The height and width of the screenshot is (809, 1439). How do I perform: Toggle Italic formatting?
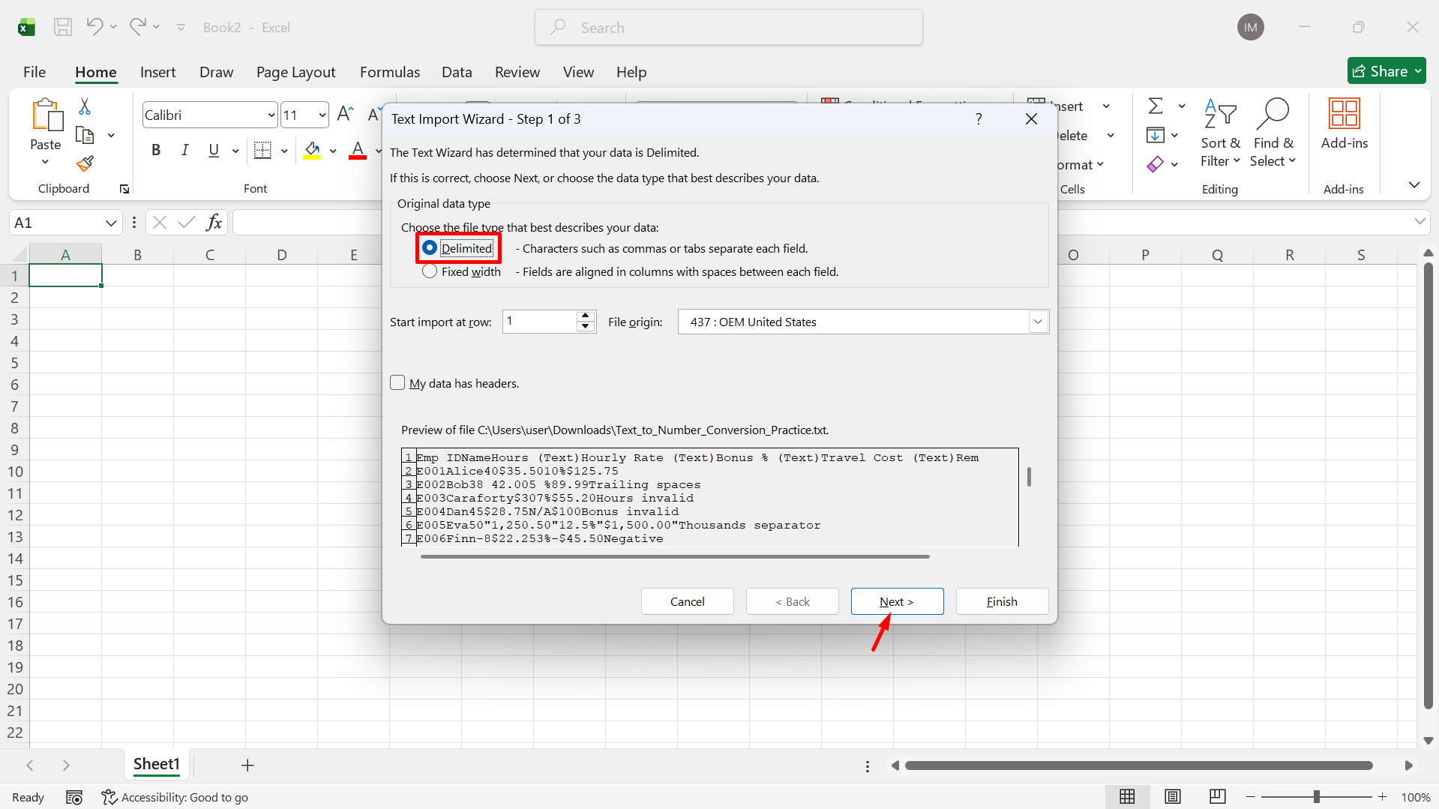pos(184,150)
